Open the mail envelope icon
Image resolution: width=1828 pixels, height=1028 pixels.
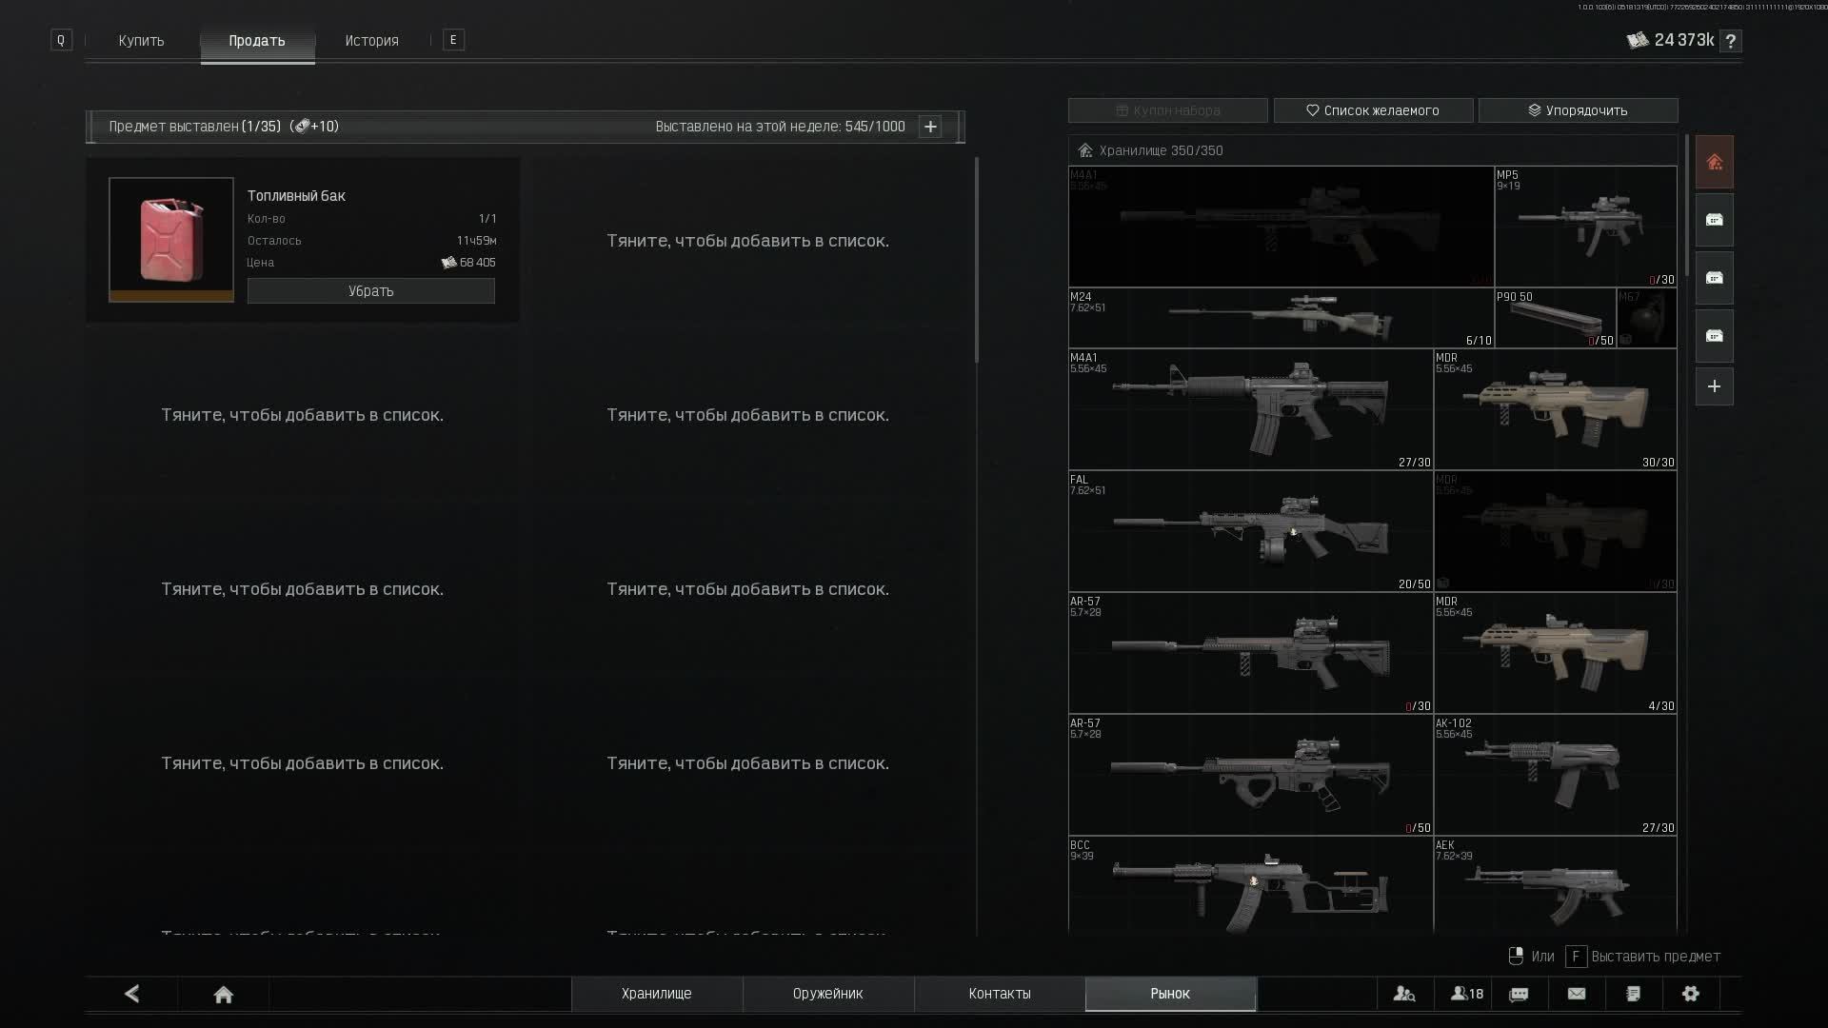1577,994
